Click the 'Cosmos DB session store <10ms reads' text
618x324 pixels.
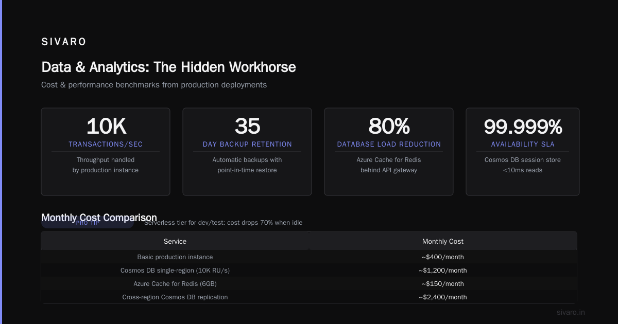tap(523, 165)
